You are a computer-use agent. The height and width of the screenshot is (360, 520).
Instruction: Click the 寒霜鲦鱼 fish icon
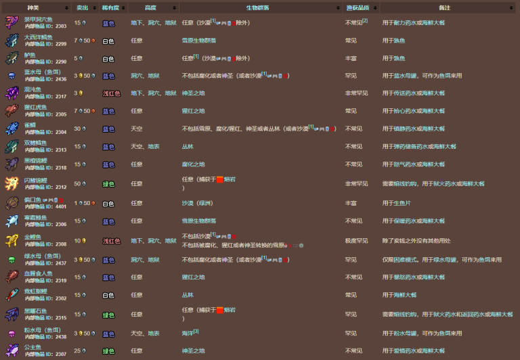12,221
